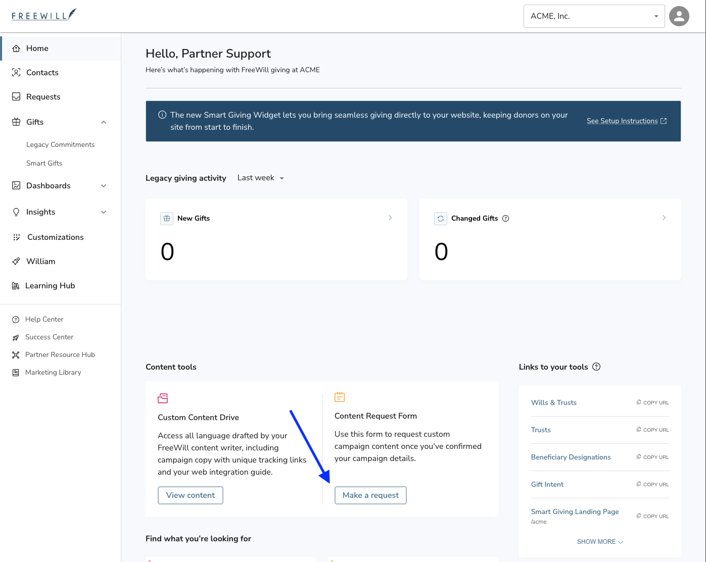706x562 pixels.
Task: Click the Links to your tools help icon
Action: click(596, 367)
